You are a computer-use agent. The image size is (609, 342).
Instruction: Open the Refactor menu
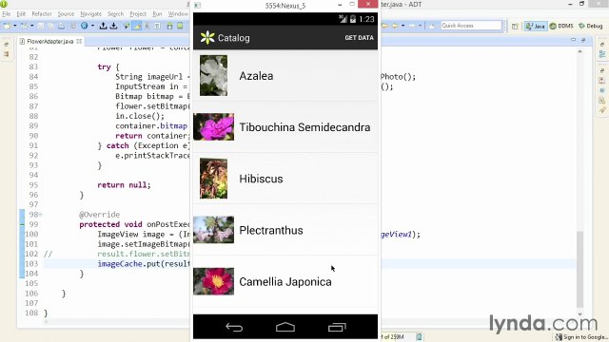[x=42, y=14]
